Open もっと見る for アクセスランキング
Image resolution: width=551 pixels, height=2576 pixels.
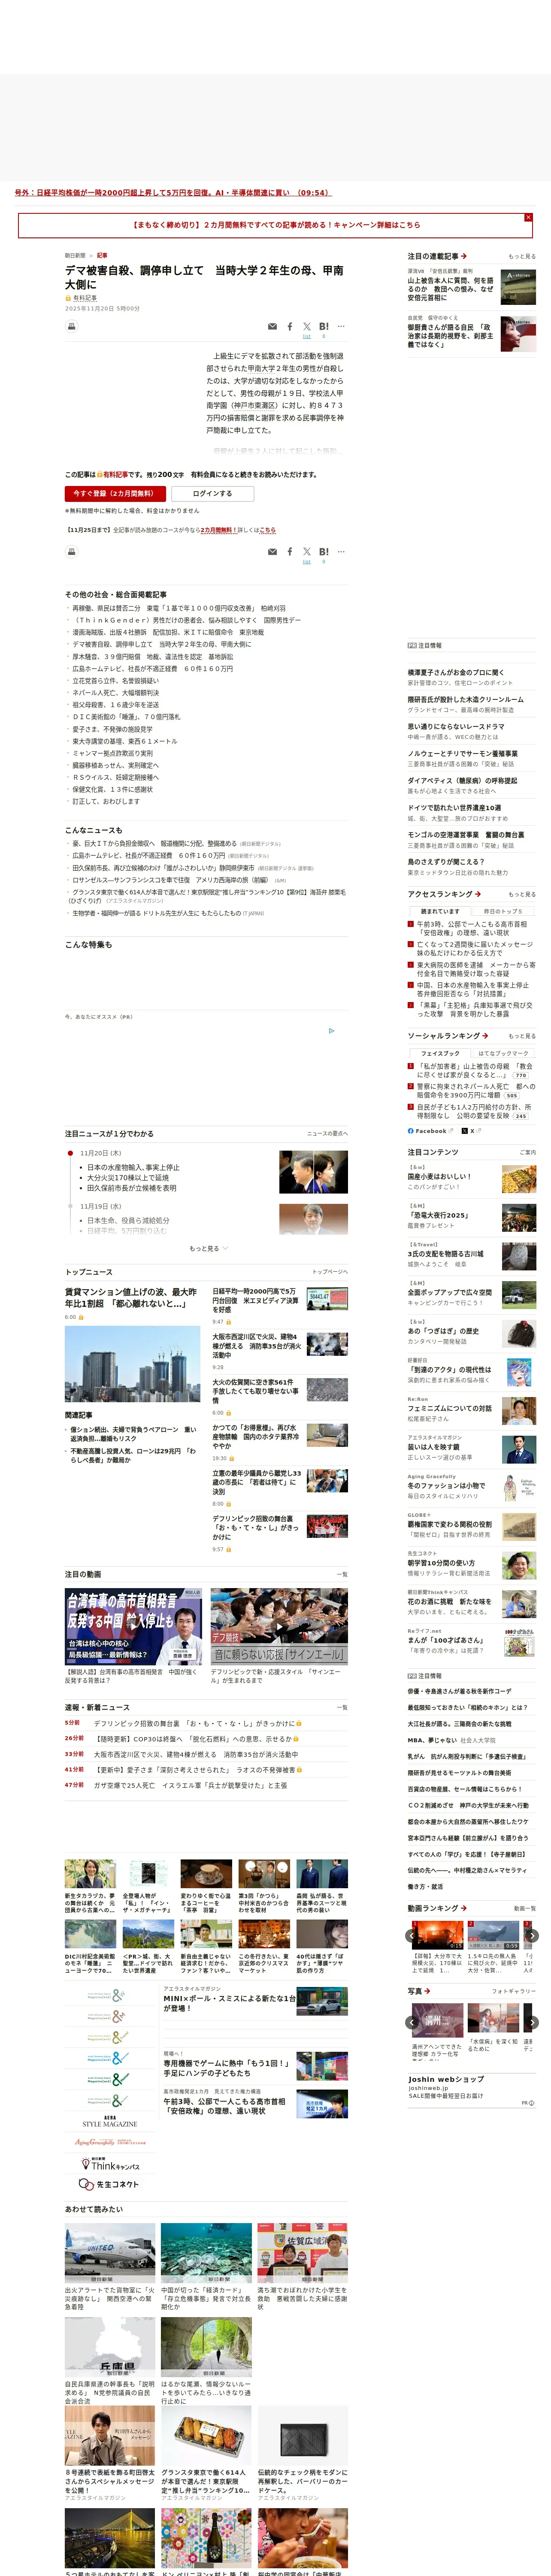521,894
